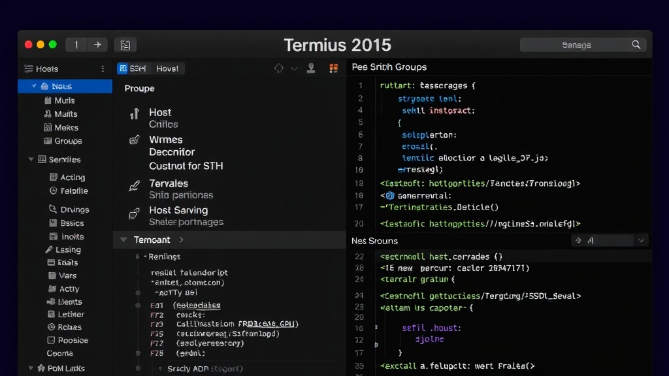669x376 pixels.
Task: Open the Nes Srouns dropdown chevron
Action: point(642,240)
